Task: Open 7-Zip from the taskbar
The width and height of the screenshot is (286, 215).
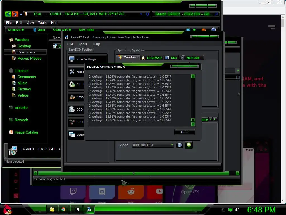Action: (x=77, y=209)
